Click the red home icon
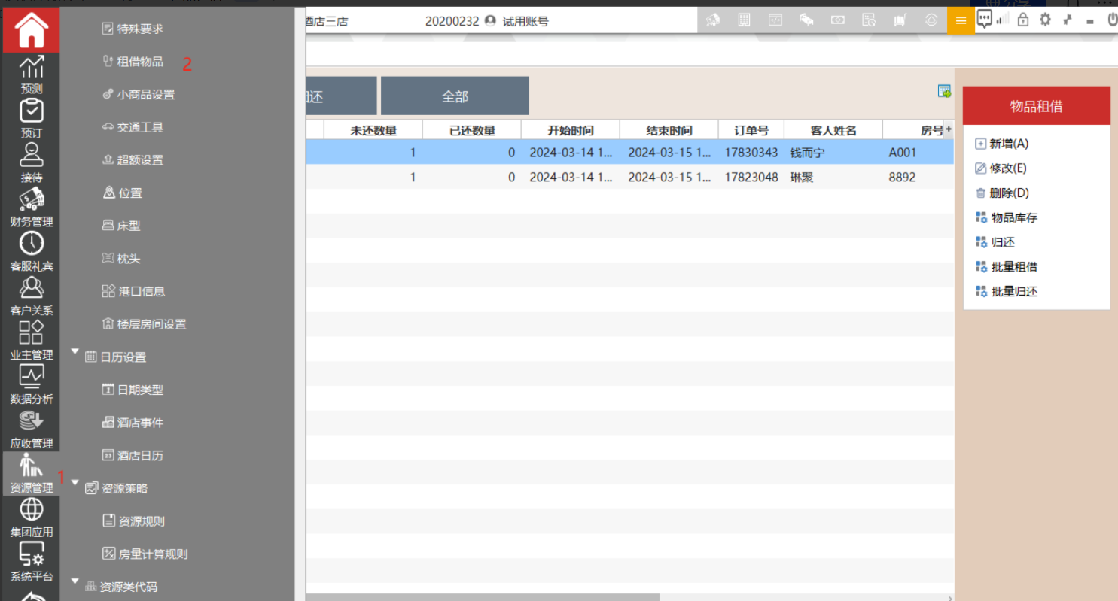Screen dimensions: 1118x601 pos(31,30)
